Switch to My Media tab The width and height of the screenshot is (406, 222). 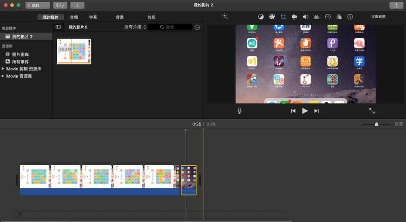50,17
